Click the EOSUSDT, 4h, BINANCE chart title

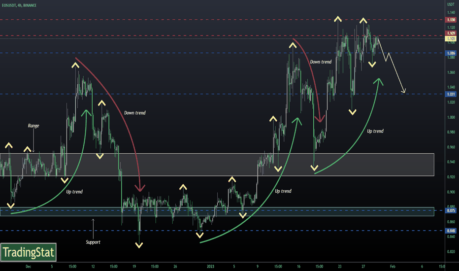[19, 5]
